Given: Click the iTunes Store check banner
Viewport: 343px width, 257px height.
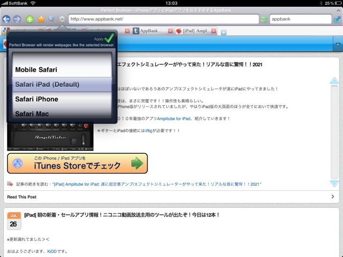Looking at the screenshot, I should pos(77,163).
